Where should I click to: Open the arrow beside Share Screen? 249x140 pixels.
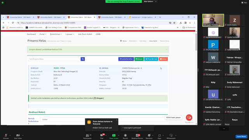click(x=118, y=135)
